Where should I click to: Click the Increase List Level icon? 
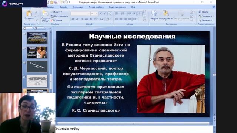(134, 14)
